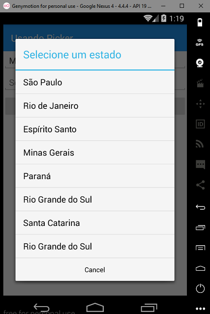Tap the Android recents navigation button
The image size is (210, 314).
tap(149, 308)
